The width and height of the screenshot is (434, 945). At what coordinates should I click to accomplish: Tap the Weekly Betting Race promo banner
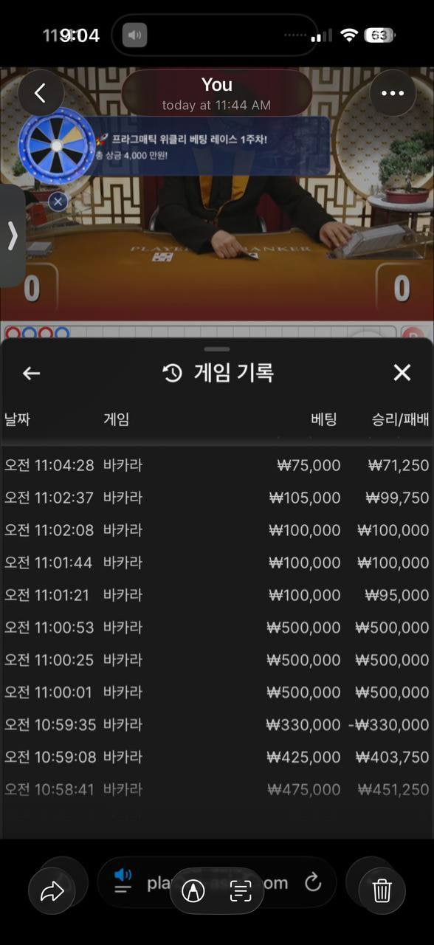click(212, 146)
